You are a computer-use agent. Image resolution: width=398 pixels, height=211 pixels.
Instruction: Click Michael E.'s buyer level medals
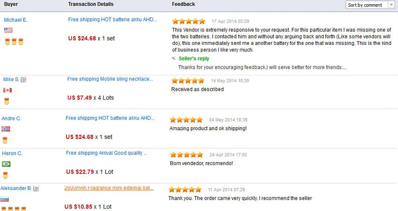click(x=14, y=42)
